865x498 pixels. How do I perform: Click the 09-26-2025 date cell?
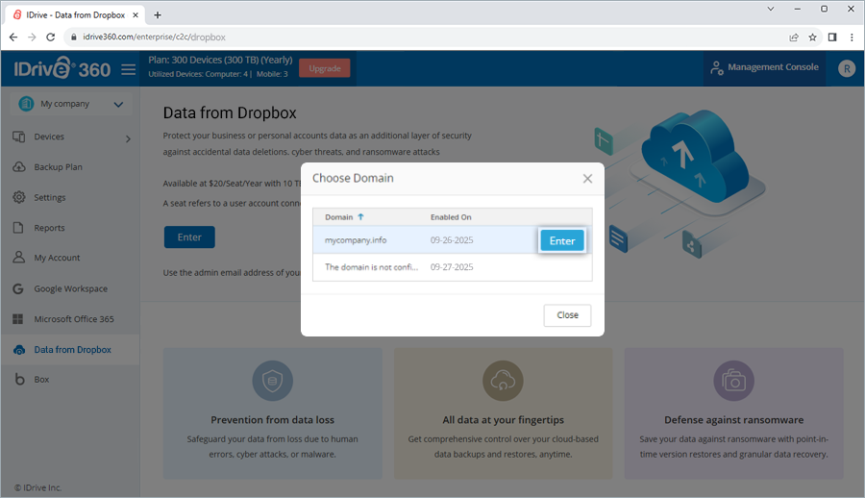(x=452, y=240)
